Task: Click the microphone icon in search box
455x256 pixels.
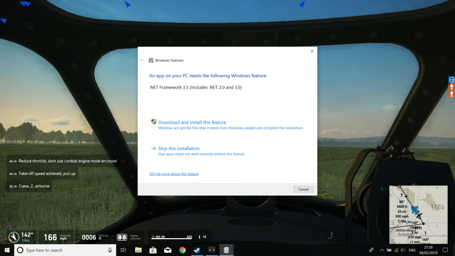Action: [110, 250]
